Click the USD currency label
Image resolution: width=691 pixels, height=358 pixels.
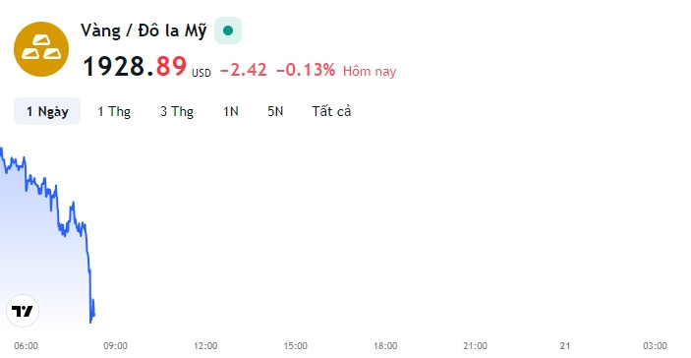(x=202, y=73)
